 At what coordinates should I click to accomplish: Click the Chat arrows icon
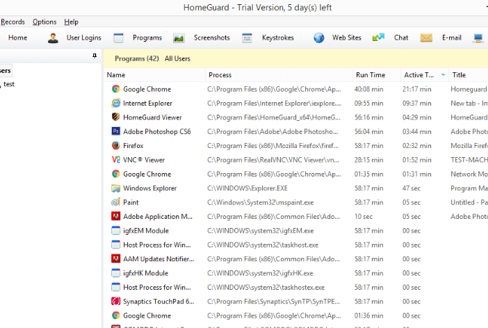click(x=378, y=38)
